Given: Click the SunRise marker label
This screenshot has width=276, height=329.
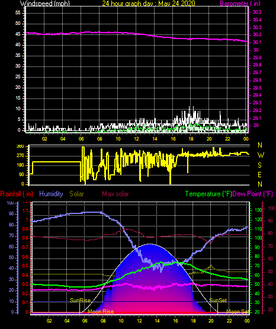Looking at the screenshot, I should coord(80,301).
